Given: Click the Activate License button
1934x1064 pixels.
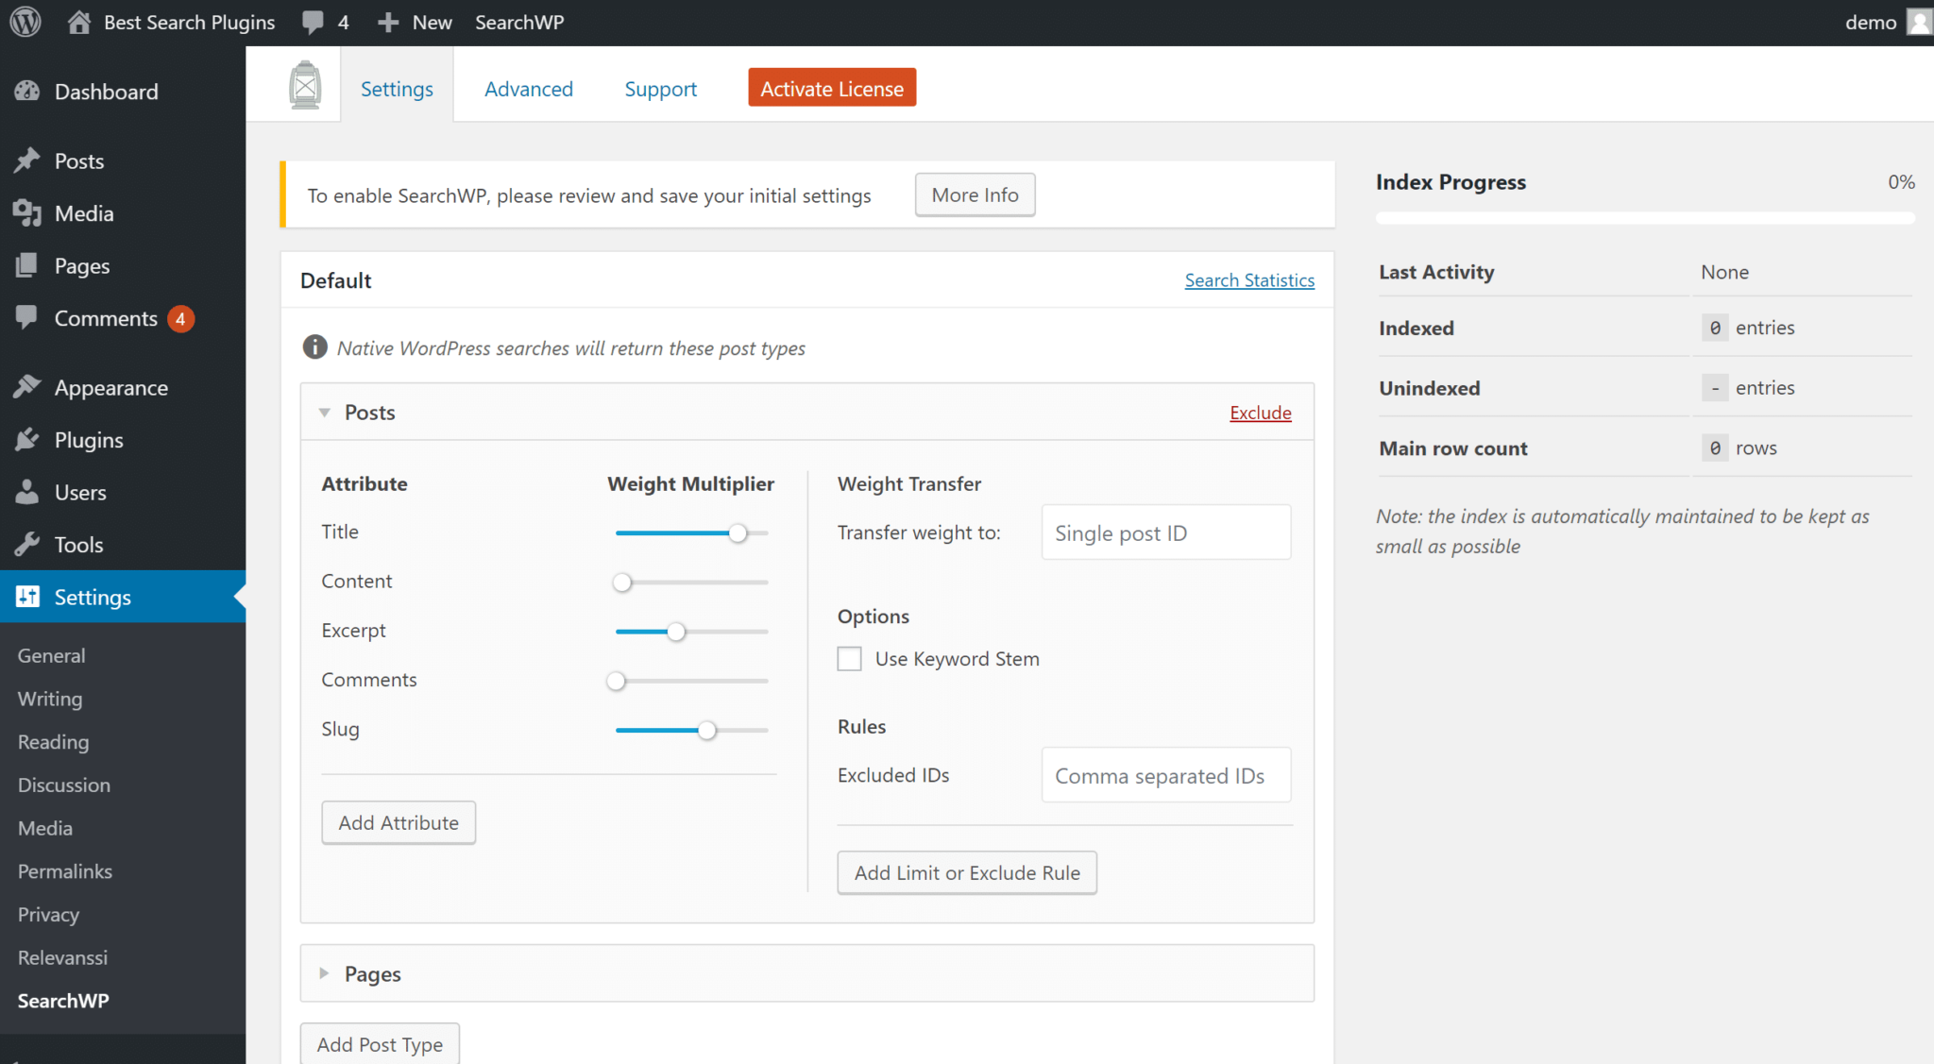Looking at the screenshot, I should pyautogui.click(x=831, y=88).
